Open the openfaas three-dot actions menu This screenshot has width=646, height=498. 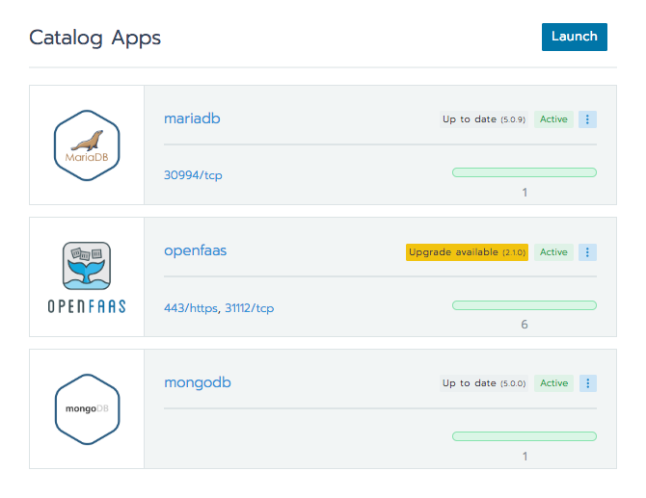click(587, 251)
